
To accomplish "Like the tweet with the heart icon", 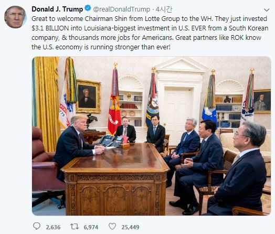I will point(112,226).
